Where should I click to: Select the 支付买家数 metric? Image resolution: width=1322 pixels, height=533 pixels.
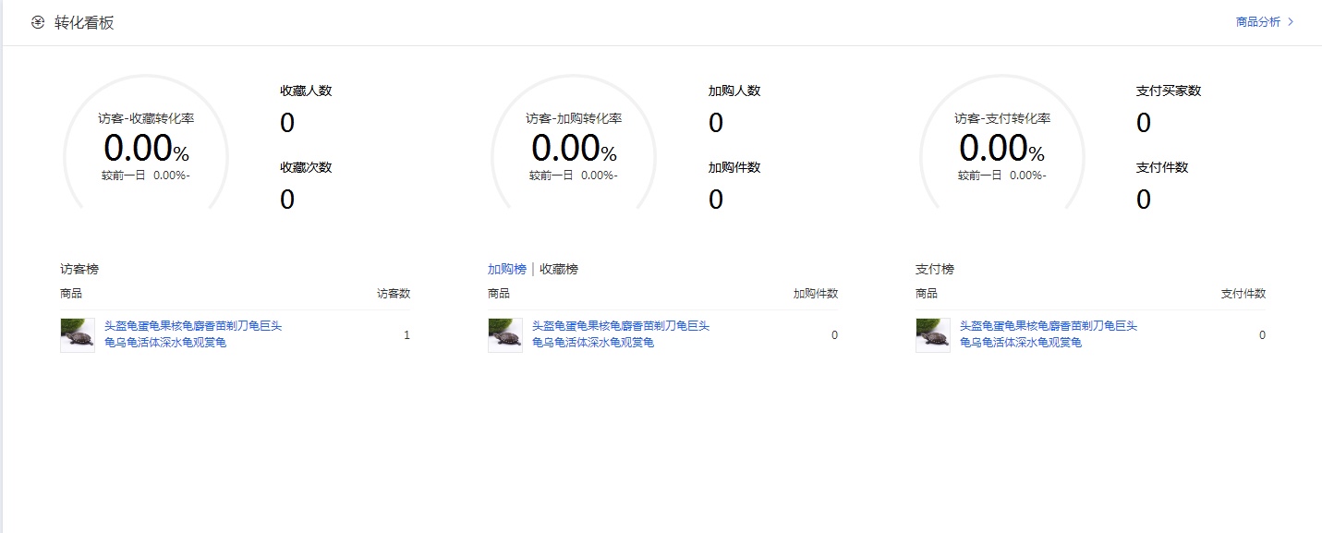point(1169,91)
